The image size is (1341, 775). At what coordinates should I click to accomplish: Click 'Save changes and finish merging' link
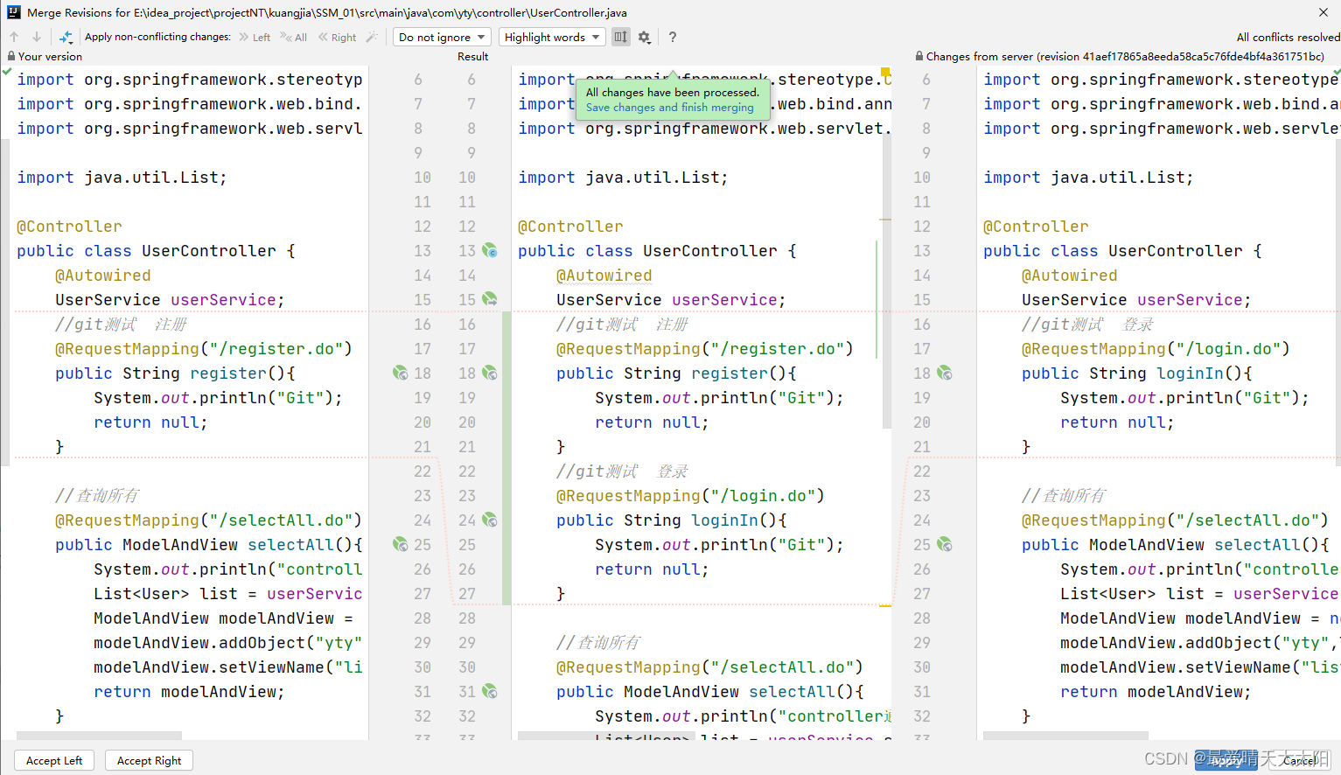pos(669,108)
